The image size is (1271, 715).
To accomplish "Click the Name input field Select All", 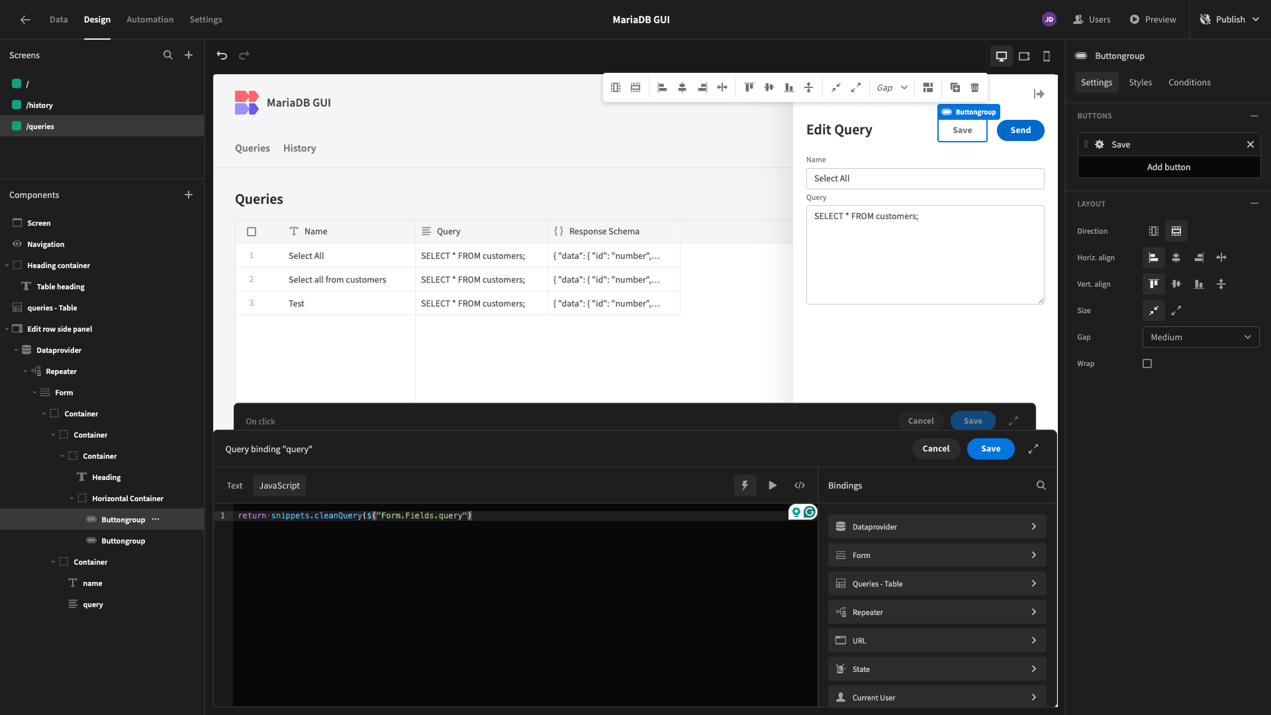I will pos(925,179).
